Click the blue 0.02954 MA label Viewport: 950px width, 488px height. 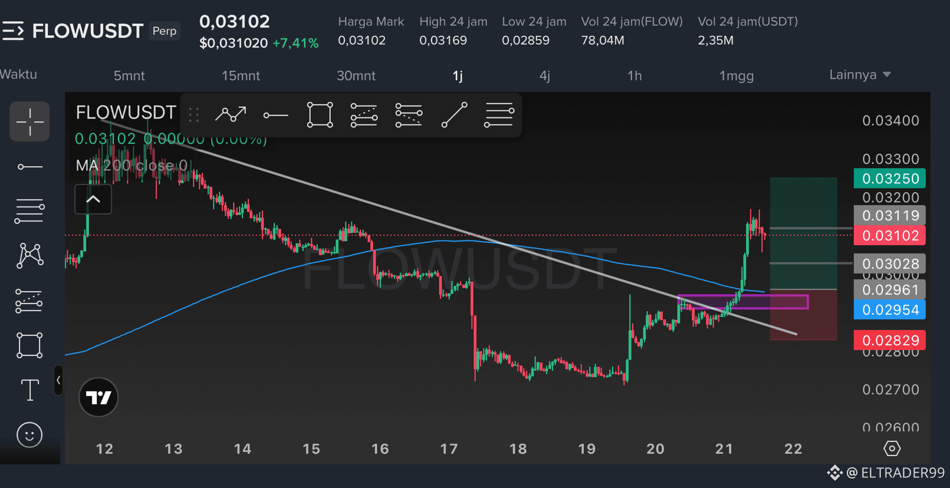point(890,309)
